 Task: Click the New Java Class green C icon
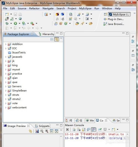pos(66,23)
